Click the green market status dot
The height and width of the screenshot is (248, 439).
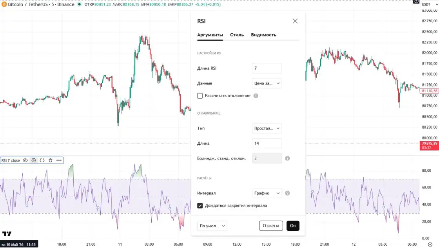(79, 4)
